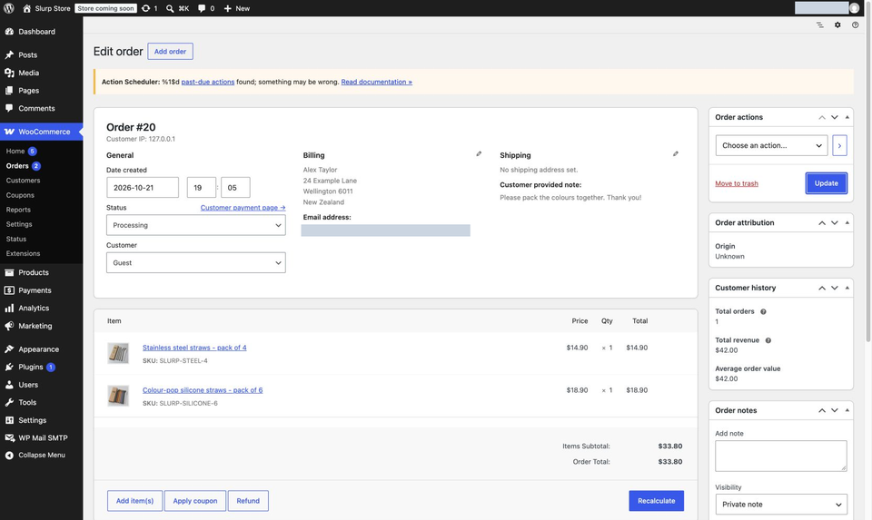Open Stainless steel straws thumbnail
The height and width of the screenshot is (520, 872).
tap(118, 353)
